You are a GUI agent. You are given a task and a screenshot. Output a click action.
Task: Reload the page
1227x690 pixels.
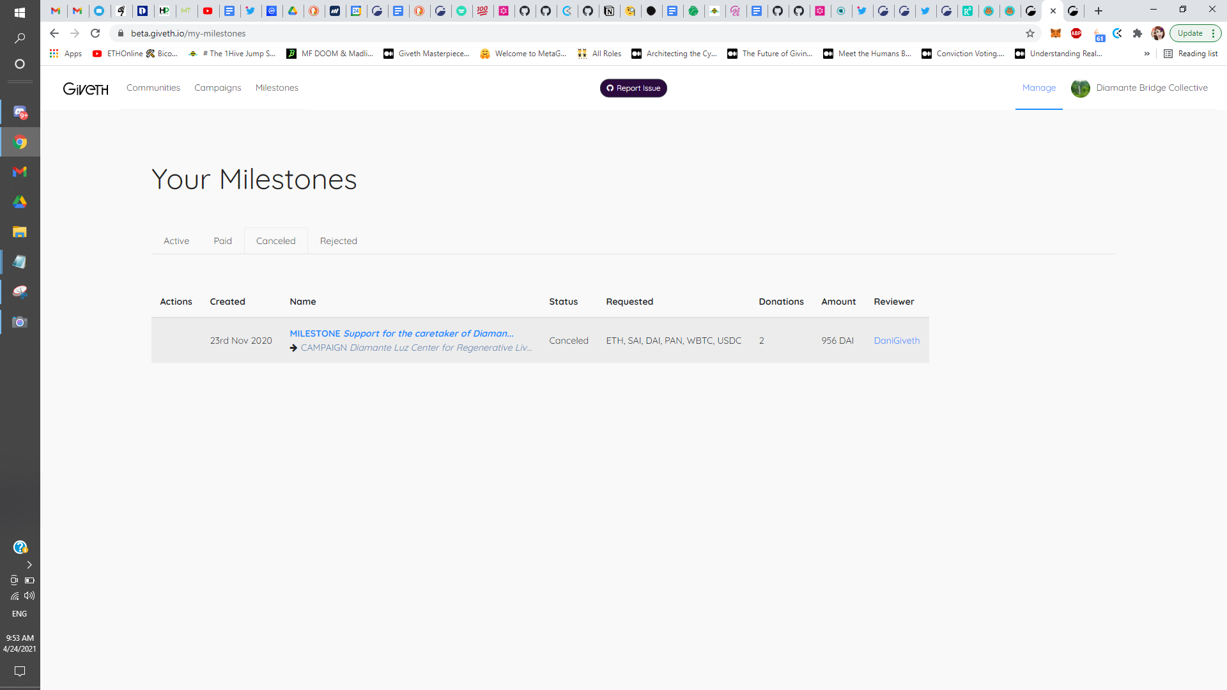[95, 33]
